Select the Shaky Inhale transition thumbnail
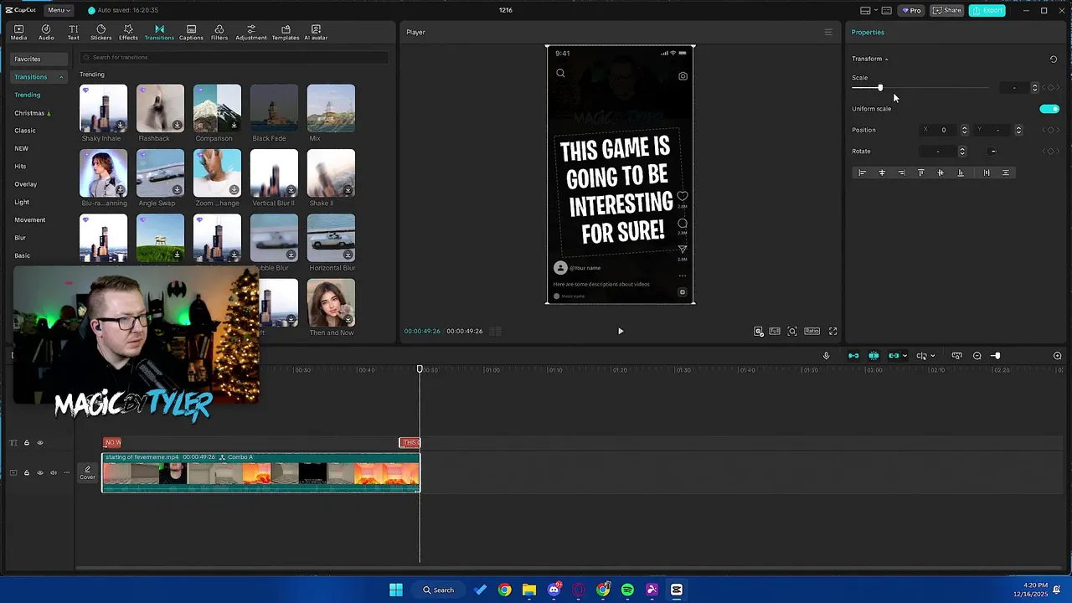 pos(103,108)
